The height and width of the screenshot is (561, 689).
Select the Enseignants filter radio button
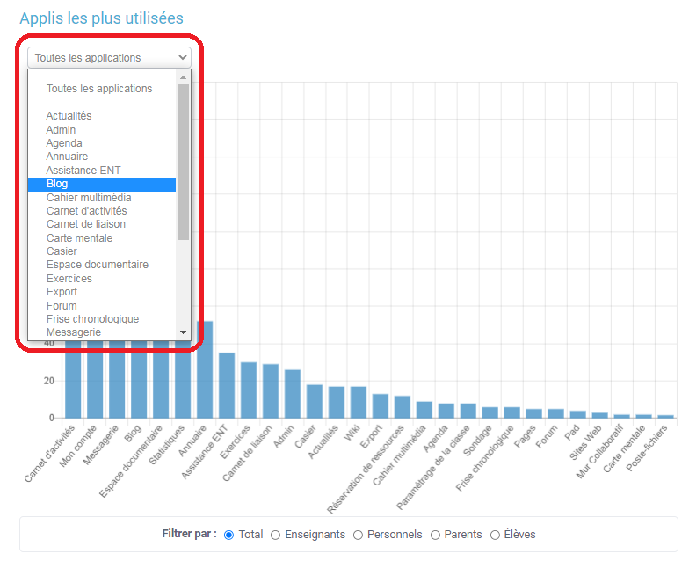pos(276,535)
